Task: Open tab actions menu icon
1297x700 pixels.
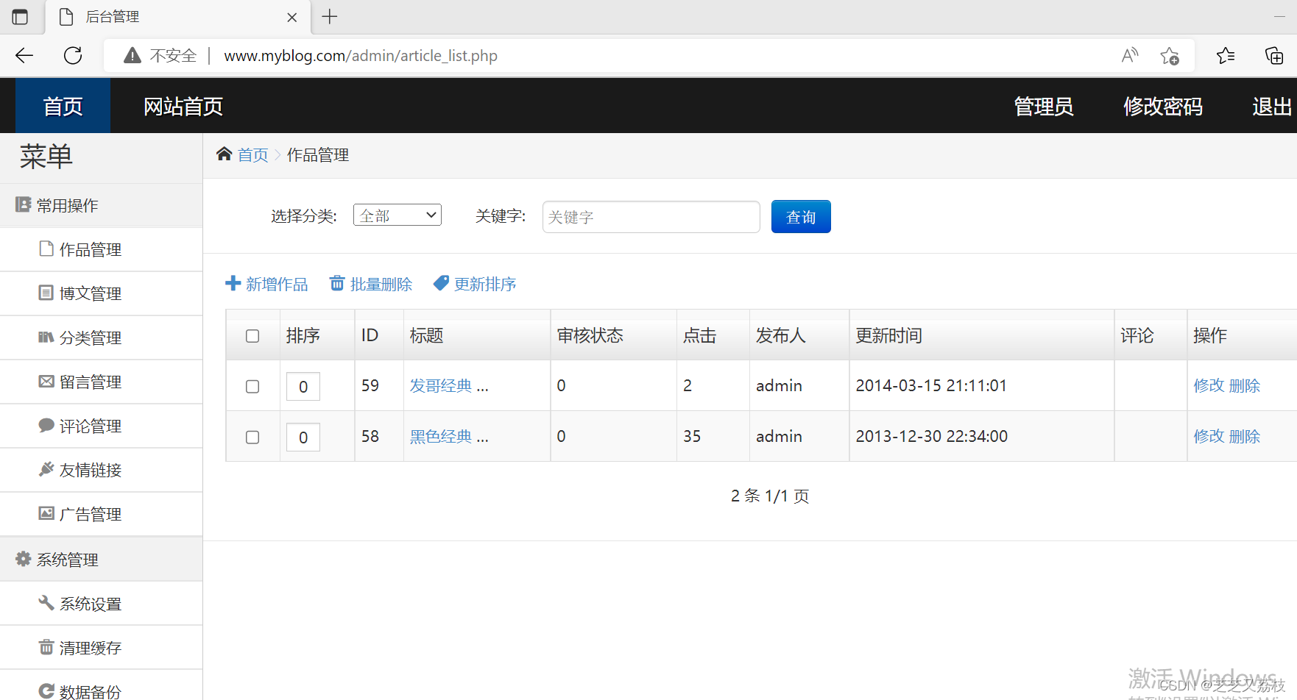Action: point(20,17)
